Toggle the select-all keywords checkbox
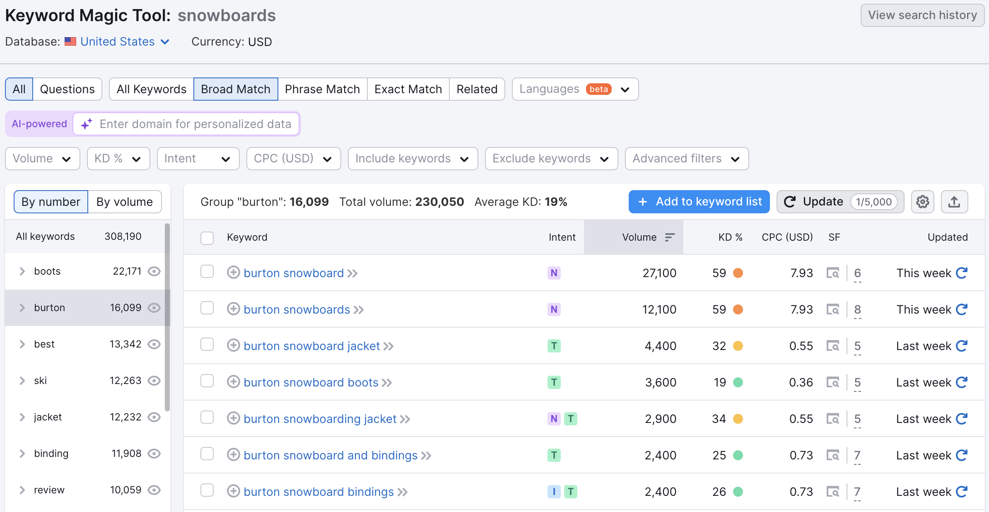This screenshot has width=989, height=512. point(207,238)
